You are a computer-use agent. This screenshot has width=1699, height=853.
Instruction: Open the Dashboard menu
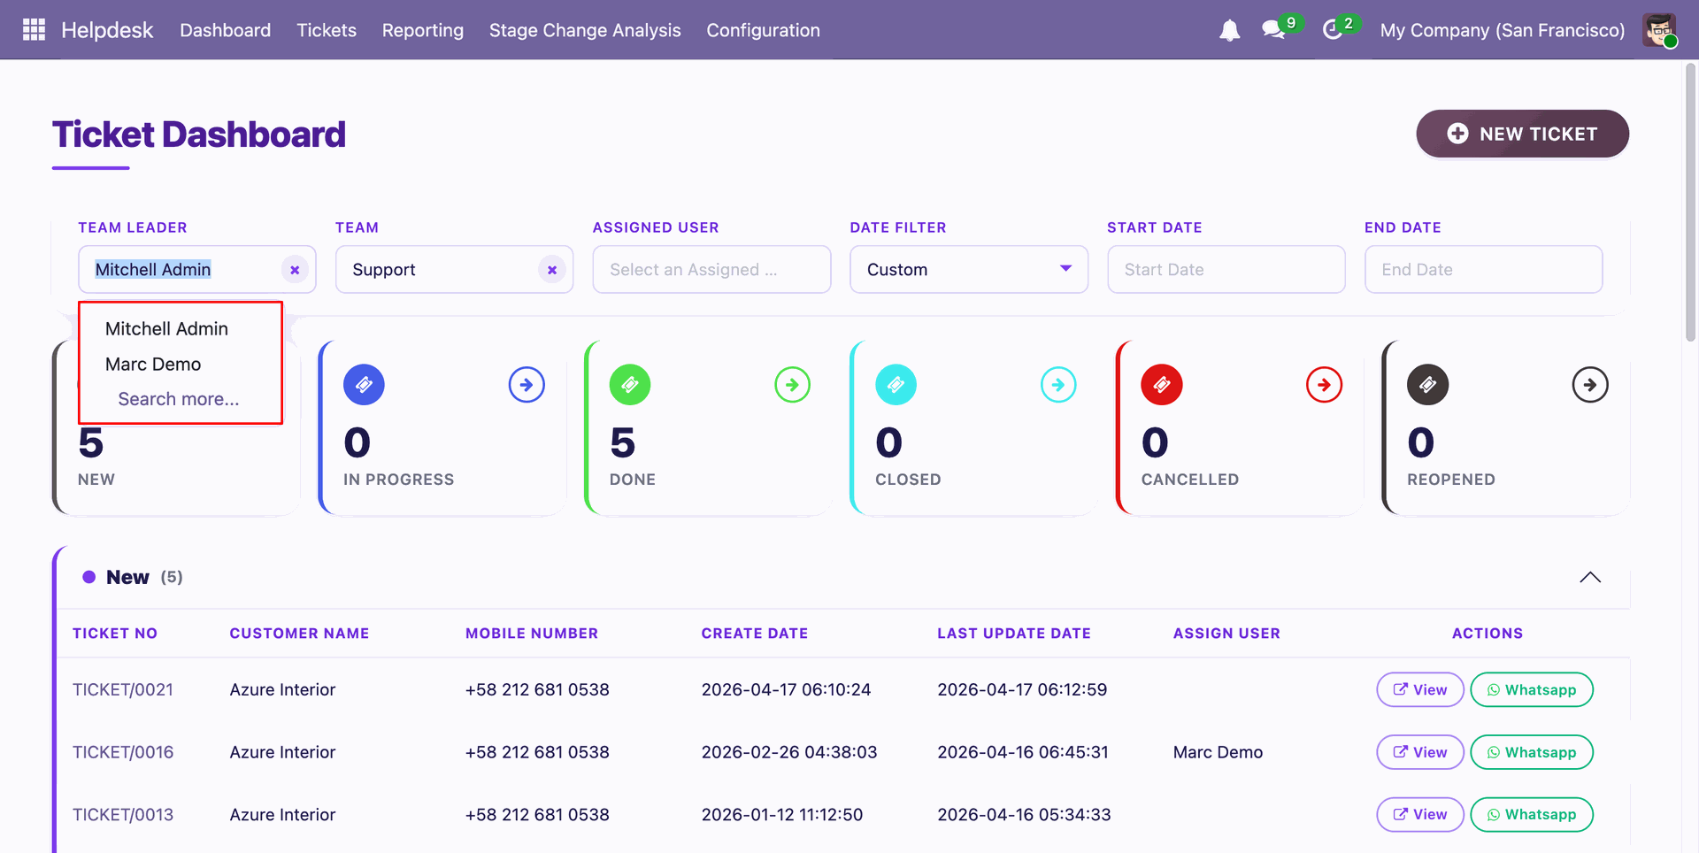click(x=226, y=30)
